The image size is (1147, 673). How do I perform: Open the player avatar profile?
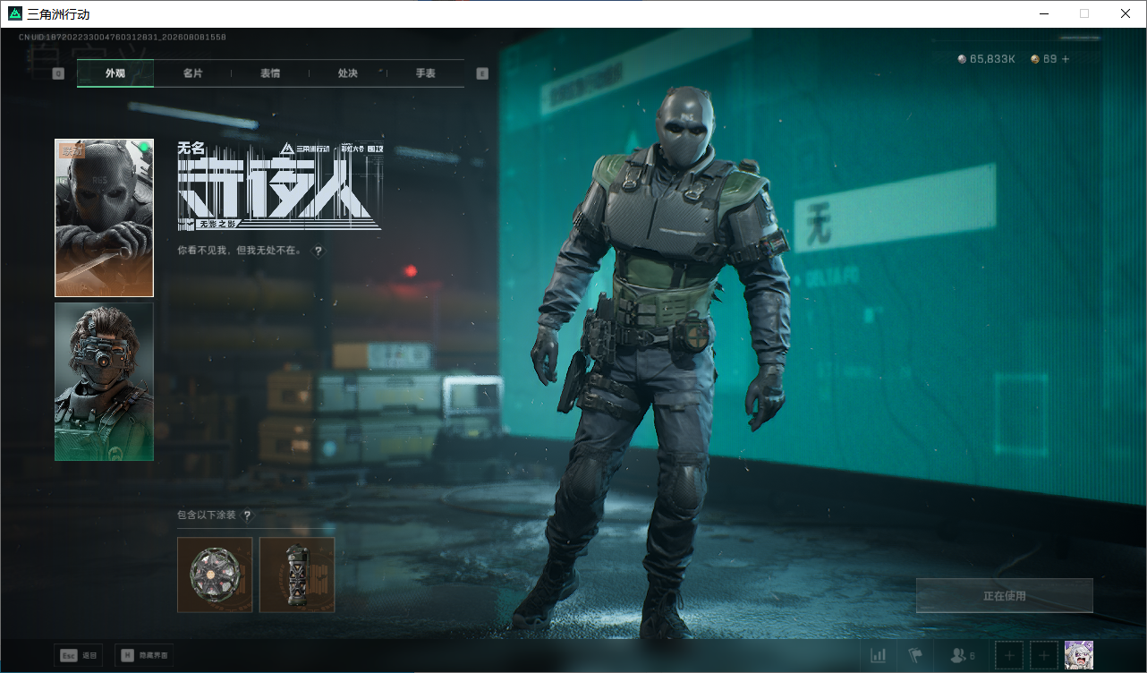pyautogui.click(x=1079, y=656)
